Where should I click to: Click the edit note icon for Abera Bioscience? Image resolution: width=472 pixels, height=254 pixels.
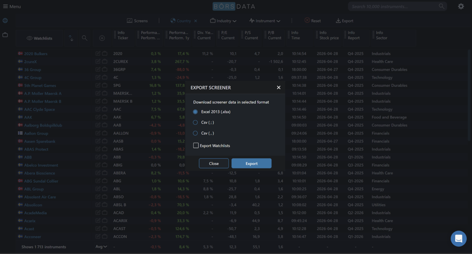tap(98, 173)
